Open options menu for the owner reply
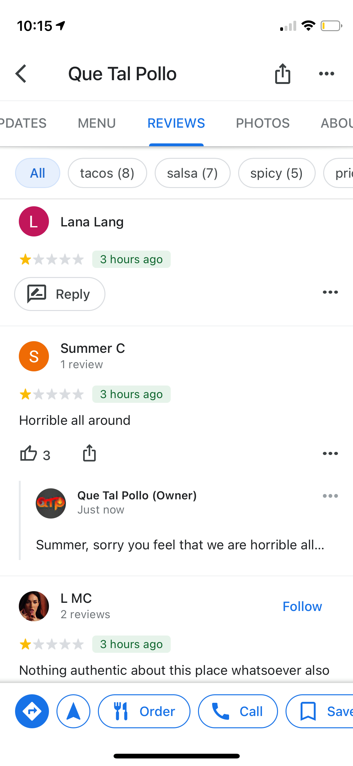Screen dimensions: 353x766 pos(330,496)
